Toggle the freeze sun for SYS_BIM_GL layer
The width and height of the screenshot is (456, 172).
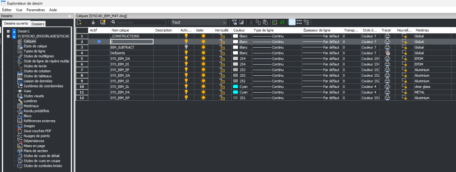[x=203, y=86]
